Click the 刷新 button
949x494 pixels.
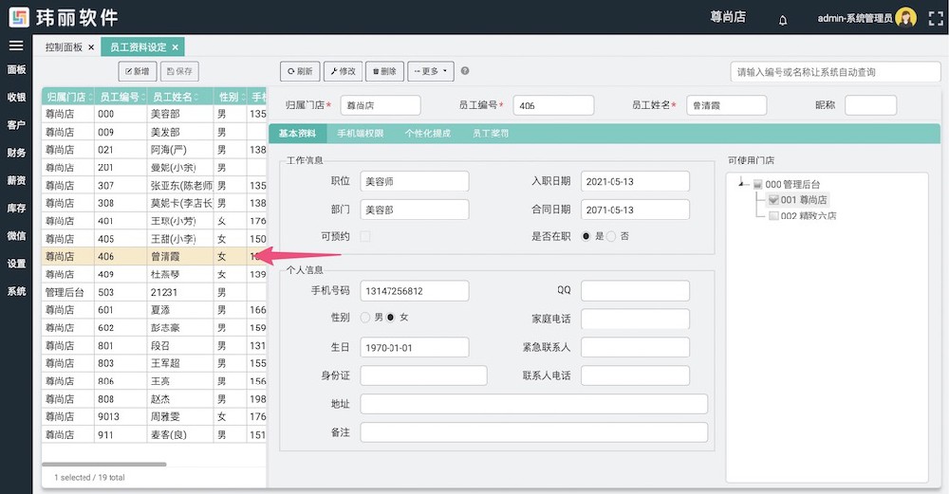tap(300, 71)
